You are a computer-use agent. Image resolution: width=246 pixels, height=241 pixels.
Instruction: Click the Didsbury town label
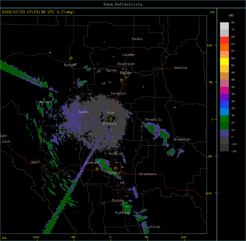tap(109, 123)
